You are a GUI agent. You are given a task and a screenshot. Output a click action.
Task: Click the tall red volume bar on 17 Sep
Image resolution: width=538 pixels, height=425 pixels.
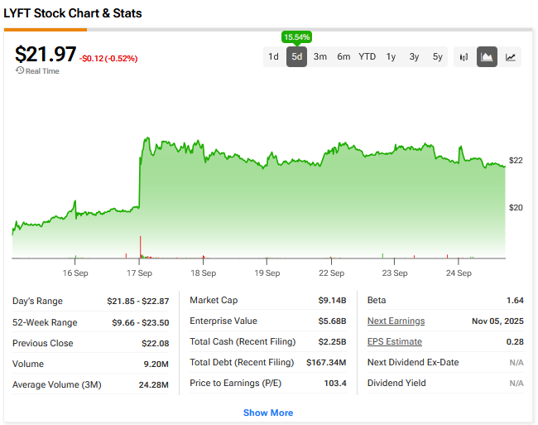point(141,247)
